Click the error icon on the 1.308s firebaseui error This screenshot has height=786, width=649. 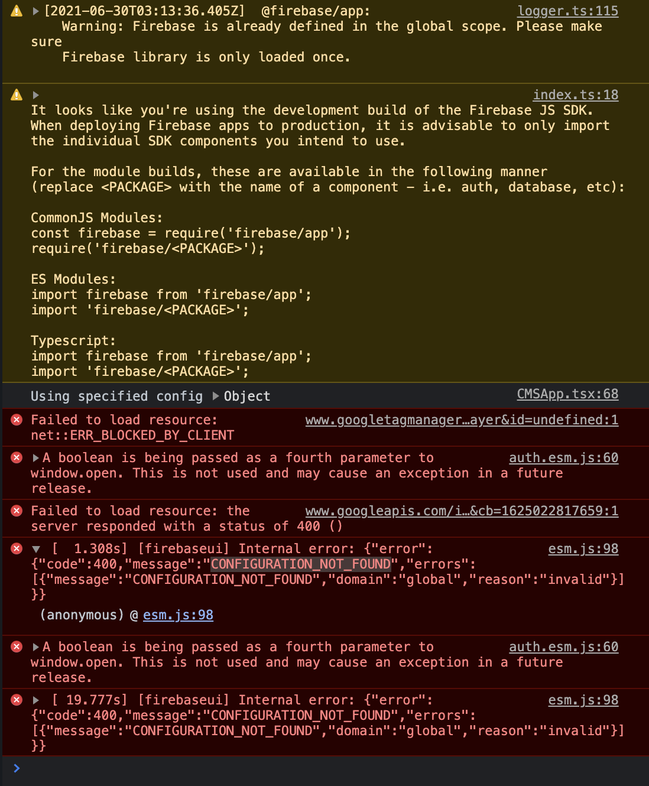[x=16, y=548]
